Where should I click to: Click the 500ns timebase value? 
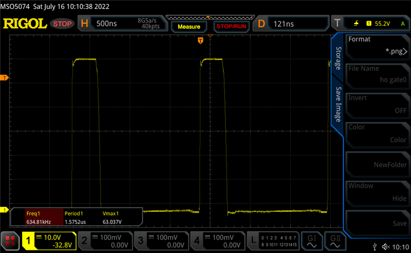click(106, 24)
